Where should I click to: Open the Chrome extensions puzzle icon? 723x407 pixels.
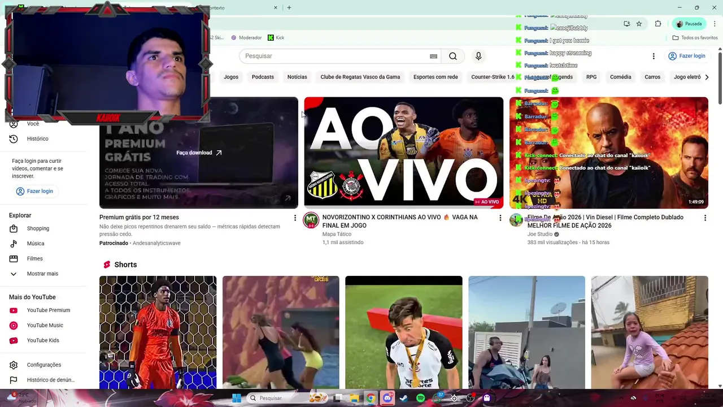pyautogui.click(x=658, y=24)
